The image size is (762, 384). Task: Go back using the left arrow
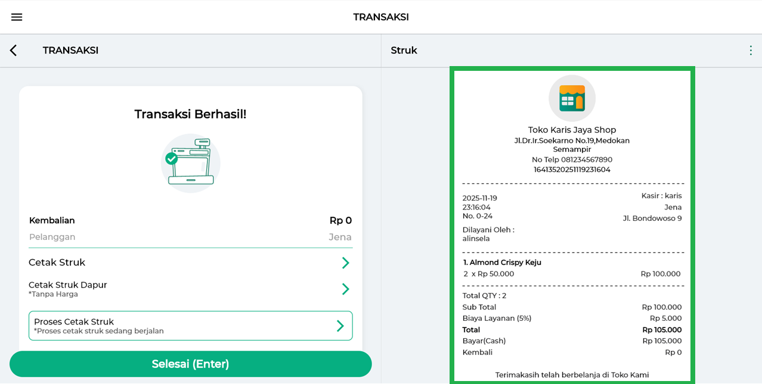pos(14,51)
